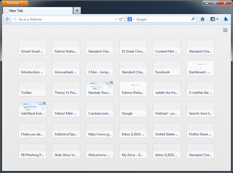This screenshot has width=233, height=173.
Task: Go to the Home page icon
Action: click(202, 19)
